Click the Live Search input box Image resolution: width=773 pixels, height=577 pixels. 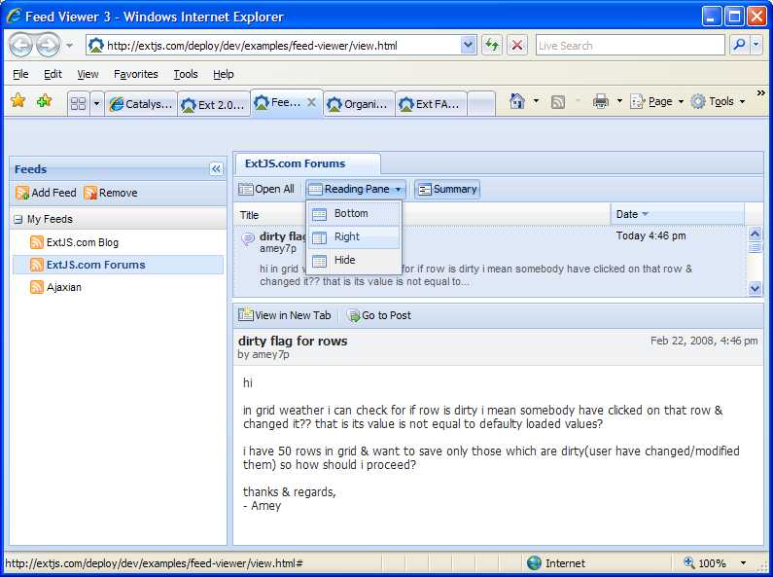click(628, 46)
